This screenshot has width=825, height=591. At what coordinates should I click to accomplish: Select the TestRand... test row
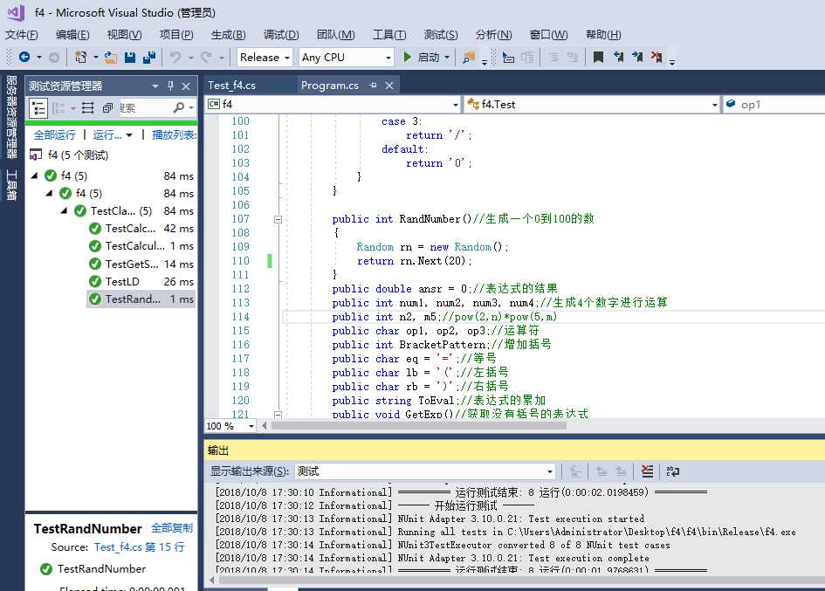pyautogui.click(x=142, y=299)
